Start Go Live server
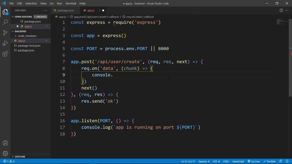This screenshot has width=292, height=164. pyautogui.click(x=254, y=161)
